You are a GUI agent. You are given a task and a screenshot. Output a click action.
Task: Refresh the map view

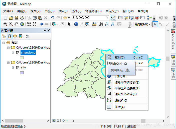pyautogui.click(x=64, y=121)
